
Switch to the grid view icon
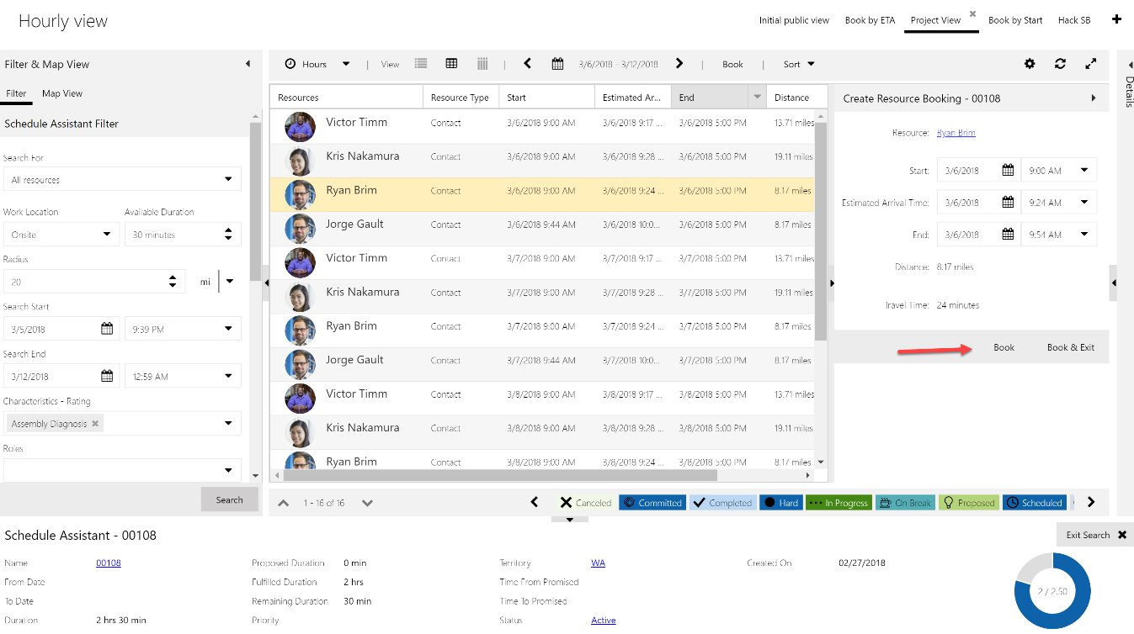[x=451, y=63]
